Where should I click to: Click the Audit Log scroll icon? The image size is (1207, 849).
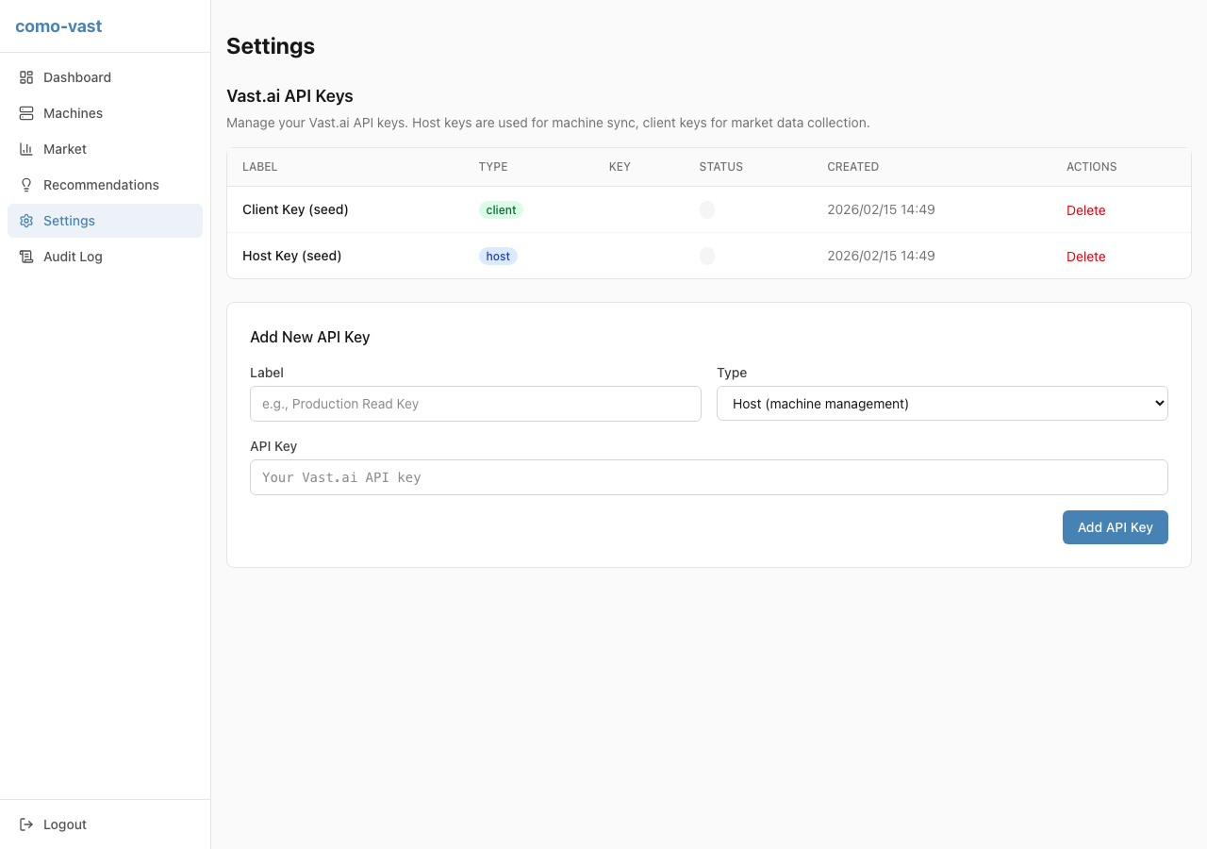(x=26, y=257)
